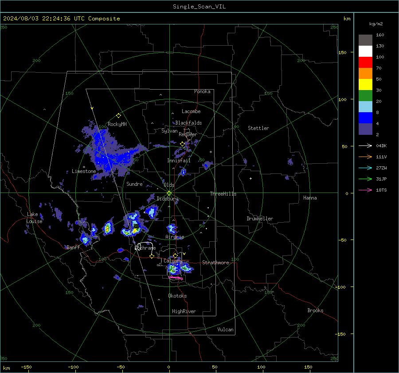Click the Lacombe city label
This screenshot has width=399, height=373.
pos(191,111)
